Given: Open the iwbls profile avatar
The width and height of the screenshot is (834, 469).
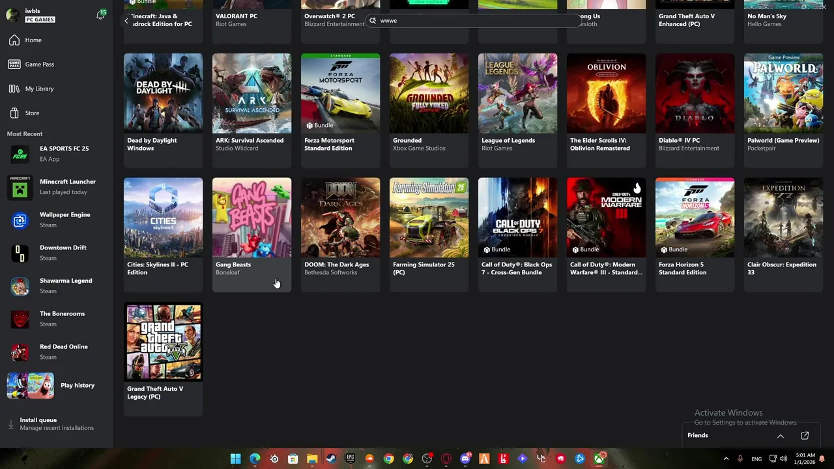Looking at the screenshot, I should click(12, 15).
